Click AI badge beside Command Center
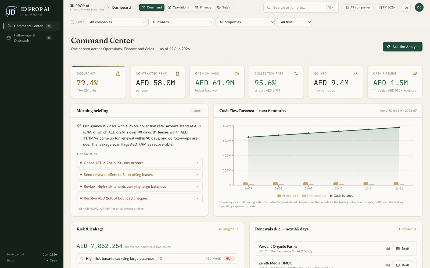 coord(49,26)
